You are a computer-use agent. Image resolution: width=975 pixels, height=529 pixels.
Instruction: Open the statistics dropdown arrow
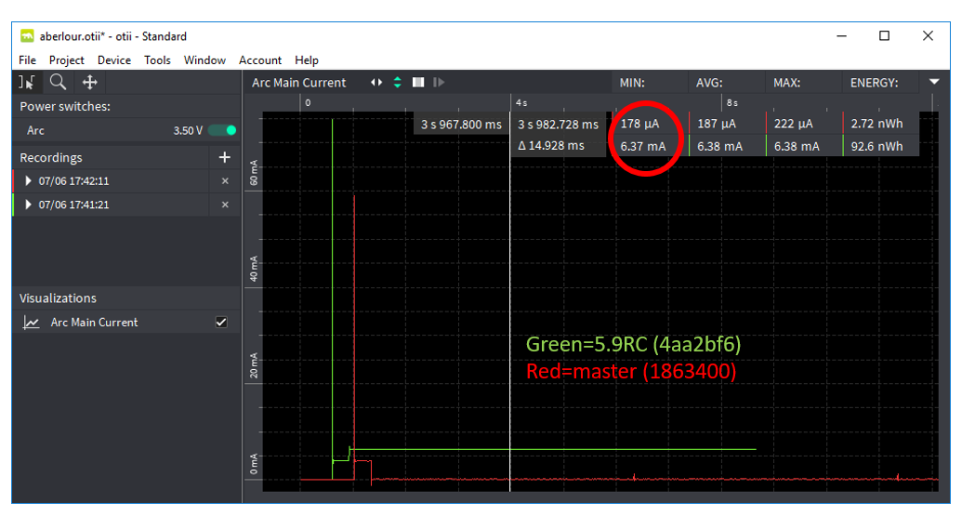[x=934, y=82]
